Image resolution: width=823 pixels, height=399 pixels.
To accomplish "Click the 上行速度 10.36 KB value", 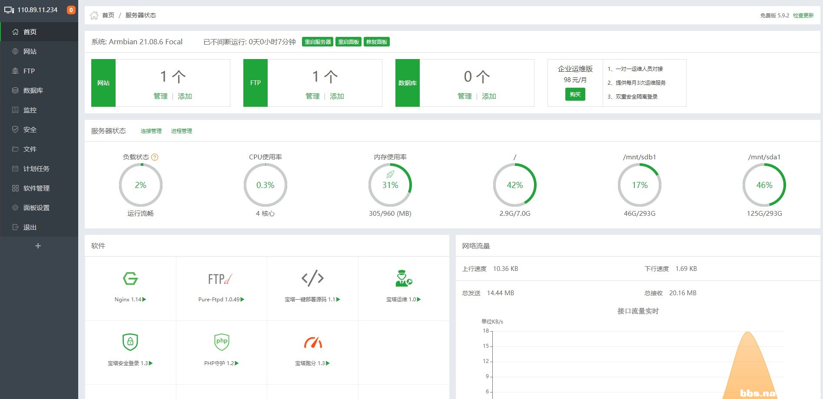I will point(506,269).
